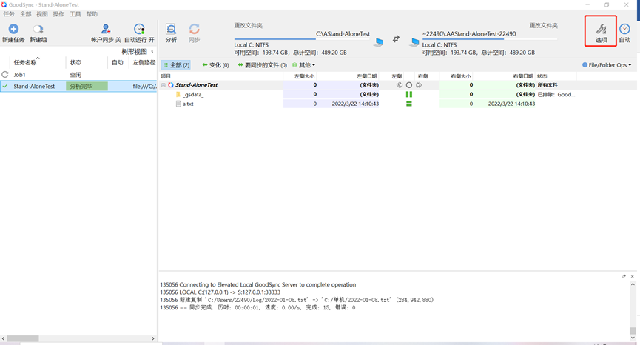This screenshot has height=345, width=640.
Task: Click the job list scroll-right arrow
Action: tap(153, 338)
